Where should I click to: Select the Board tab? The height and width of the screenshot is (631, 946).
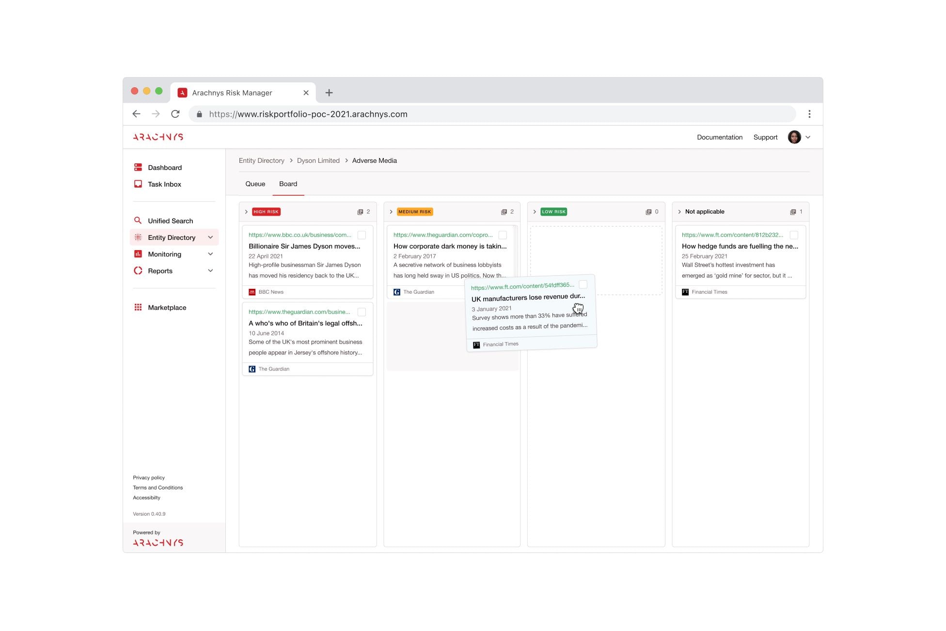point(288,184)
